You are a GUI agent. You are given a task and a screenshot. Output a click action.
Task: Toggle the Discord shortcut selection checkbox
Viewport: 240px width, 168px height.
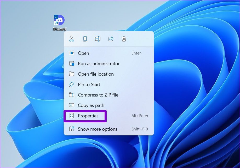tap(56, 17)
